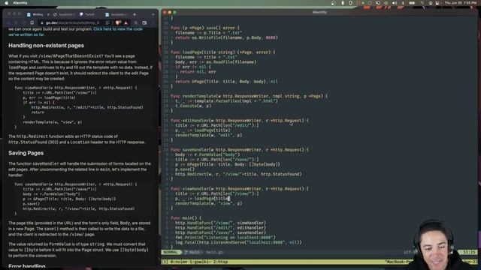
Task: Open the wallet icon in browser toolbar
Action: tap(144, 22)
